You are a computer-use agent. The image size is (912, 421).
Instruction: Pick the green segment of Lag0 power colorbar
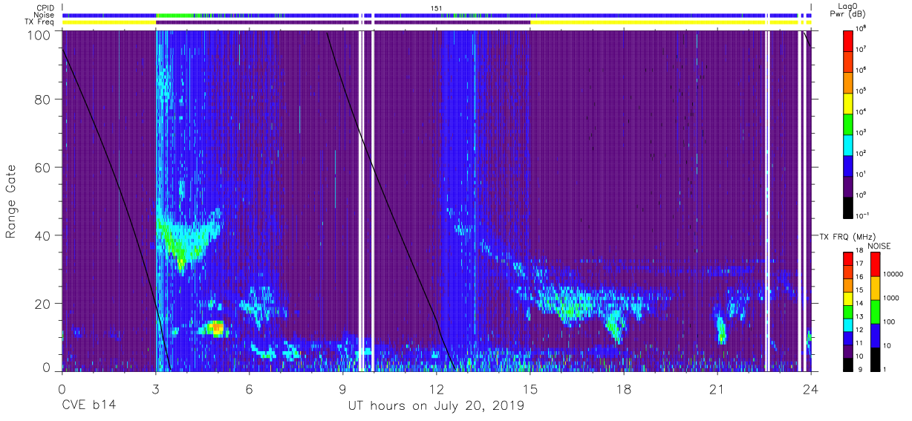pos(848,123)
